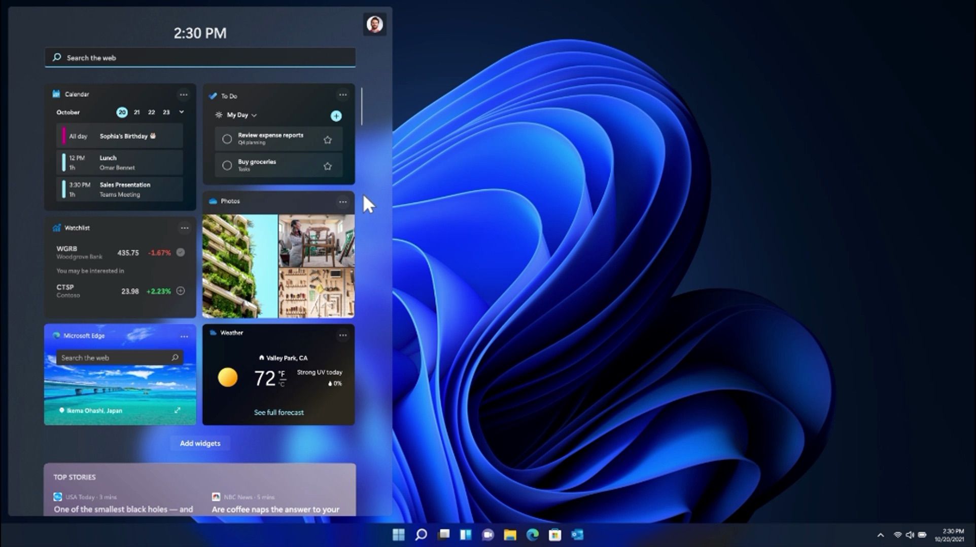The width and height of the screenshot is (976, 547).
Task: Open Widgets from the taskbar
Action: (x=465, y=534)
